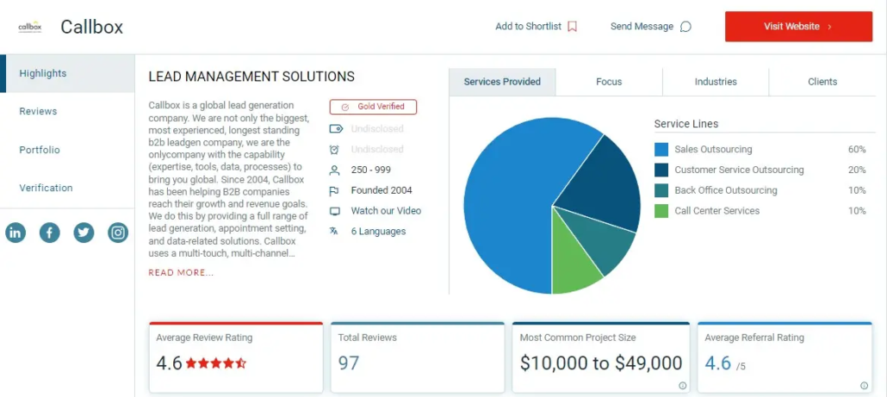Click the Customer Service Outsourcing legend label

(x=739, y=170)
